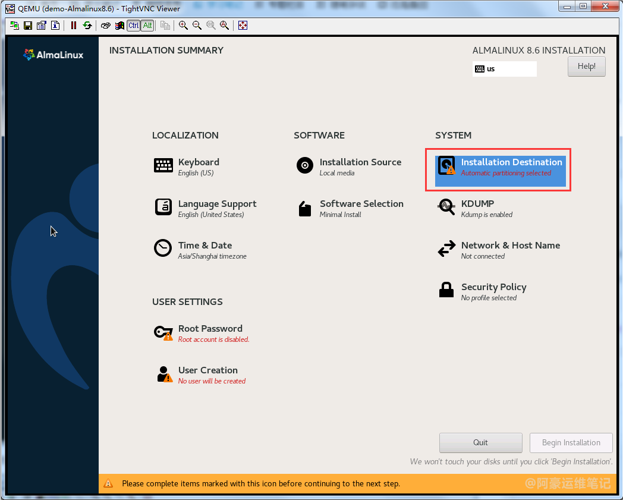Image resolution: width=623 pixels, height=500 pixels.
Task: Open Language Support settings
Action: tap(218, 204)
